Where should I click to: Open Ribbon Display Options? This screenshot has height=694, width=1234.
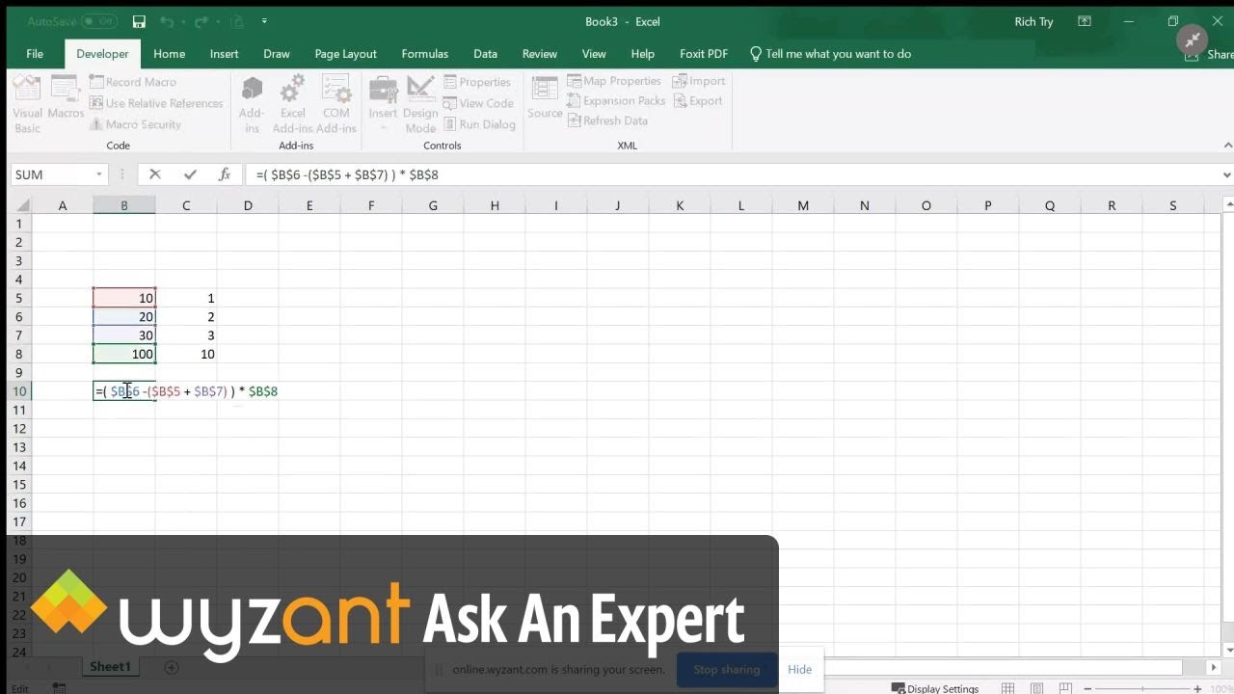[1085, 21]
